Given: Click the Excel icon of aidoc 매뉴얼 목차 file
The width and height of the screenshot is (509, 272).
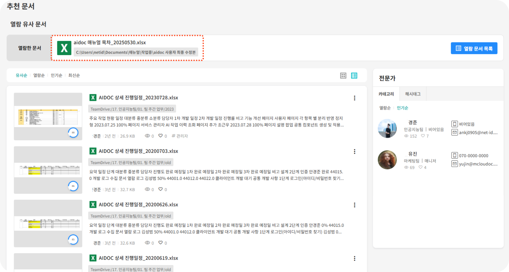Looking at the screenshot, I should point(64,48).
